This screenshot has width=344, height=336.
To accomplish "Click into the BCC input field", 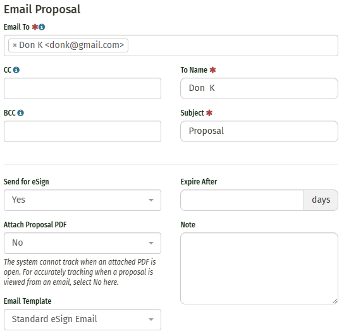I will [x=82, y=131].
